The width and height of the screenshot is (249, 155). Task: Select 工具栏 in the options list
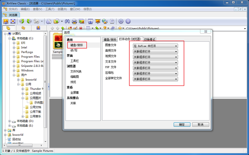point(74,61)
